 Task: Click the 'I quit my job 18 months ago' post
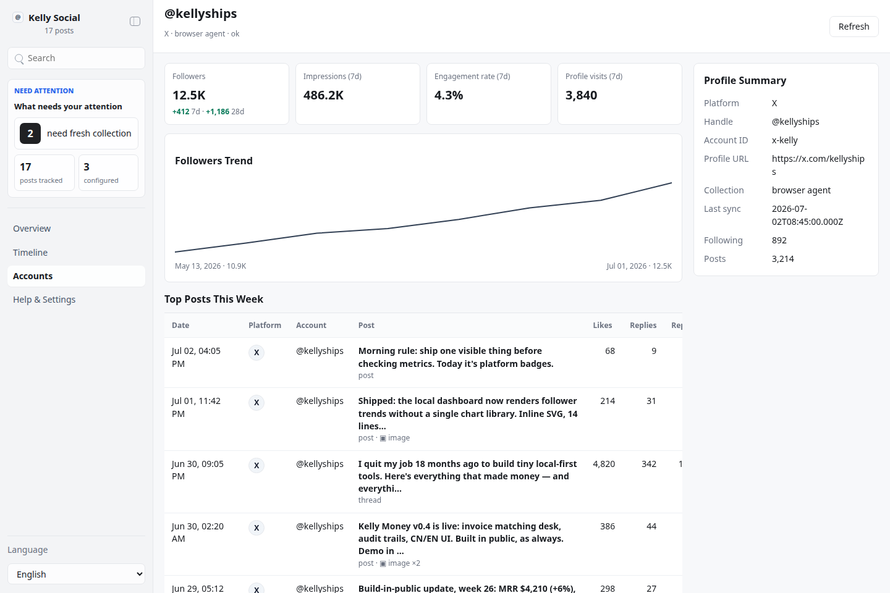[x=468, y=476]
